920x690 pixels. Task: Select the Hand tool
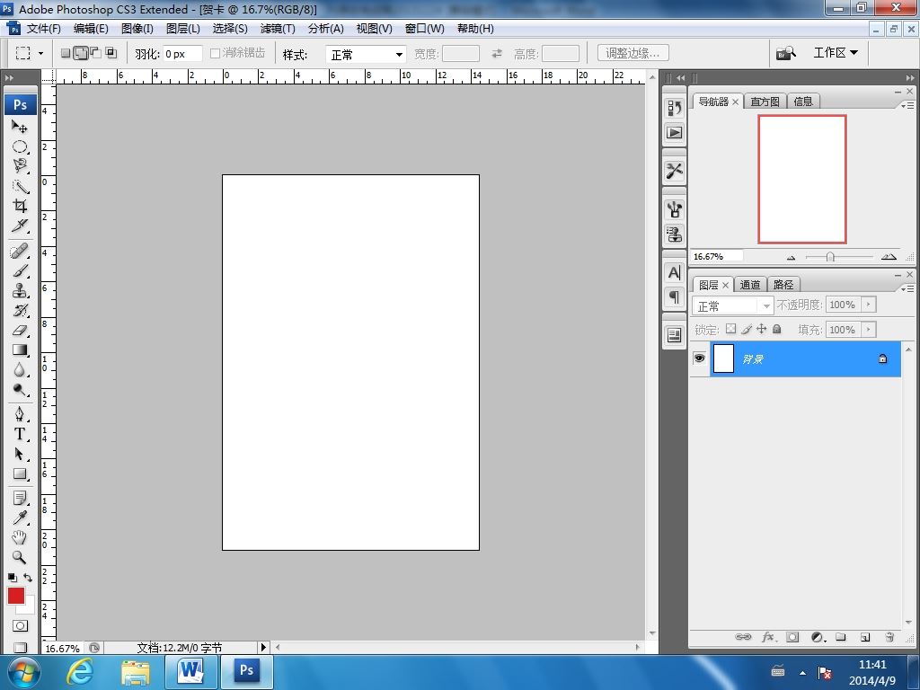tap(20, 537)
